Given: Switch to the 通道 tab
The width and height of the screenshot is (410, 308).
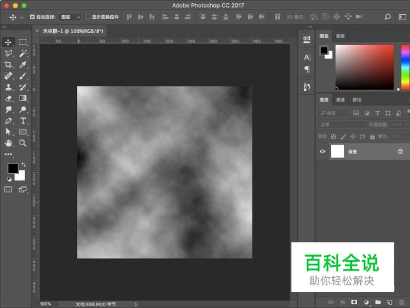Looking at the screenshot, I should point(340,100).
